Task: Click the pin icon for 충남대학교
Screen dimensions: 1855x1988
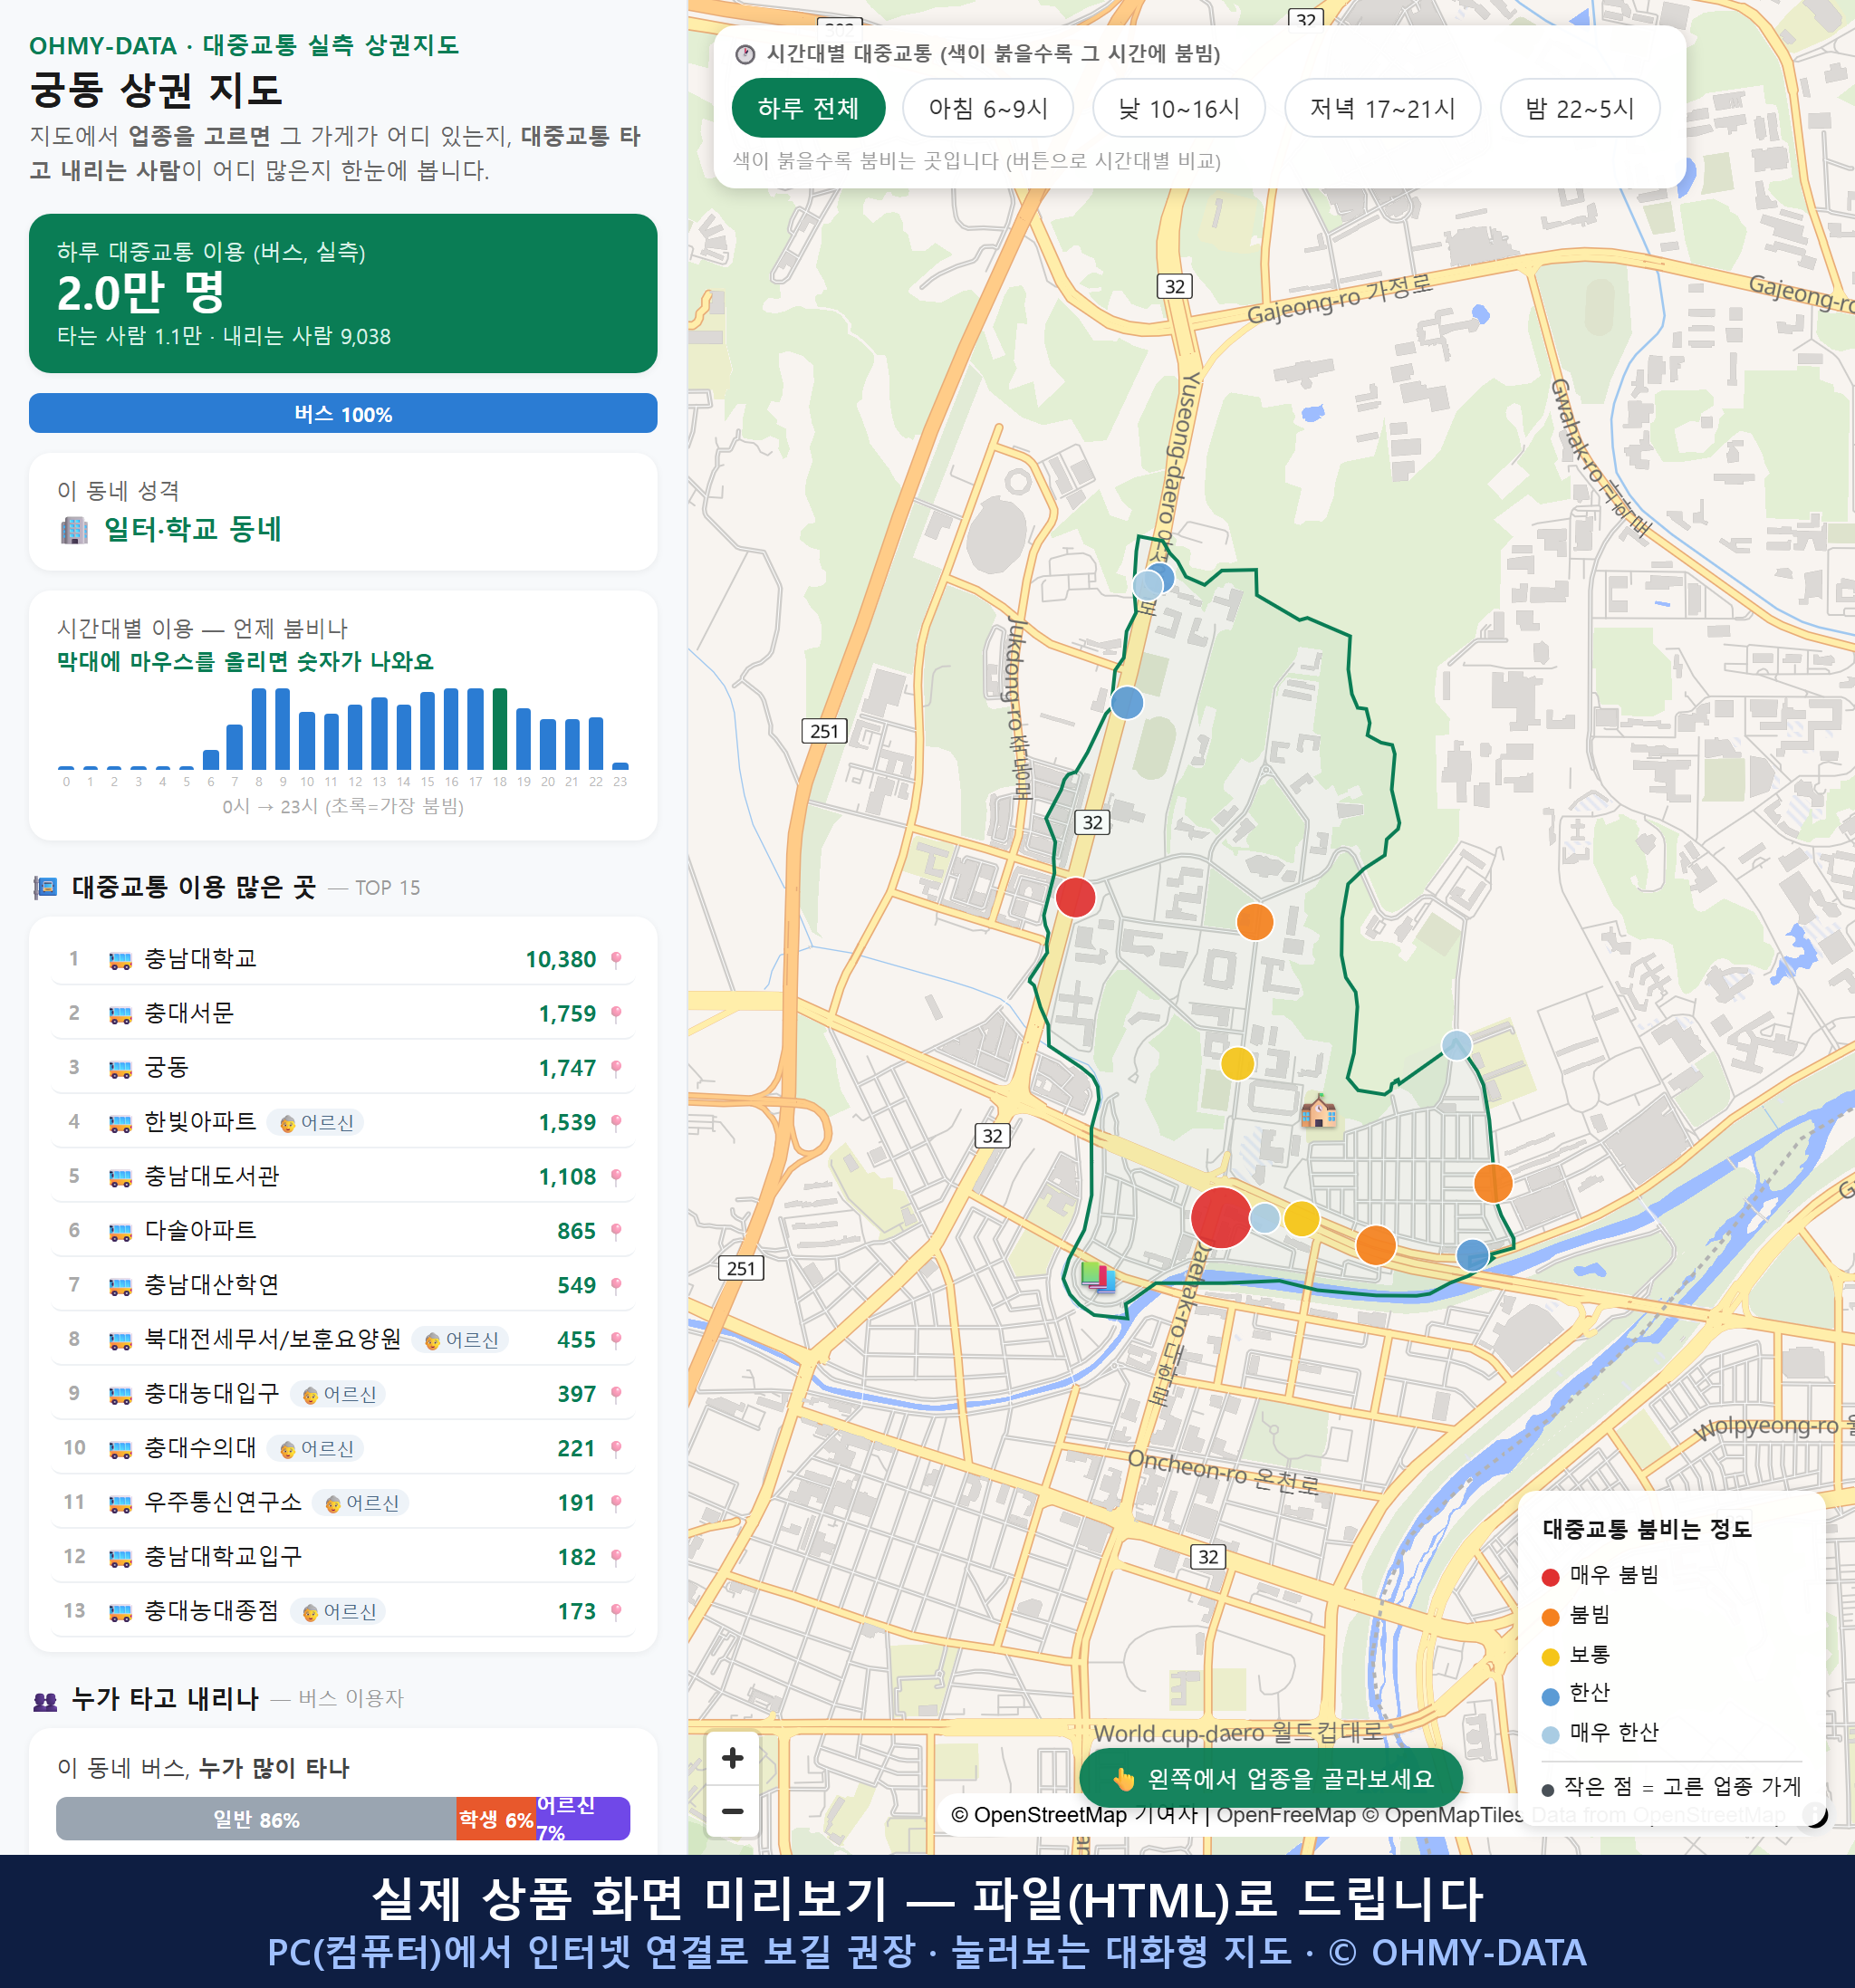Action: point(616,959)
